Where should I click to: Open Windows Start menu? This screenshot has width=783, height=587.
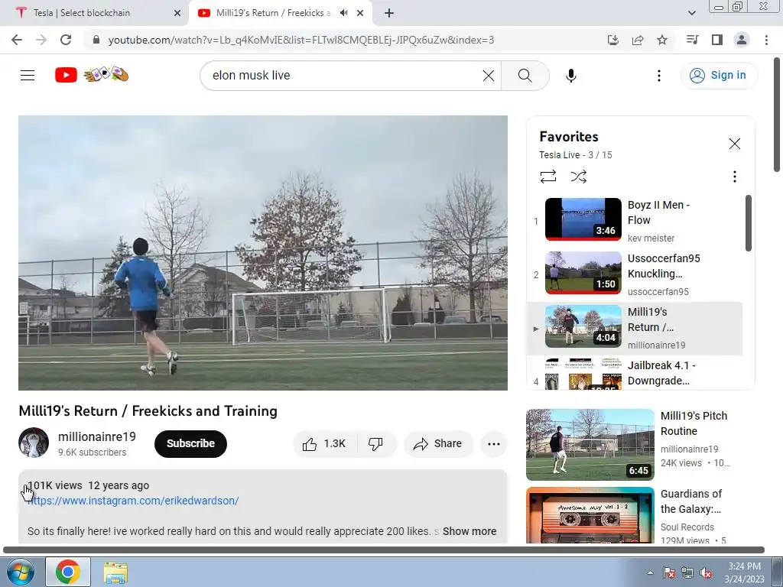click(x=21, y=572)
